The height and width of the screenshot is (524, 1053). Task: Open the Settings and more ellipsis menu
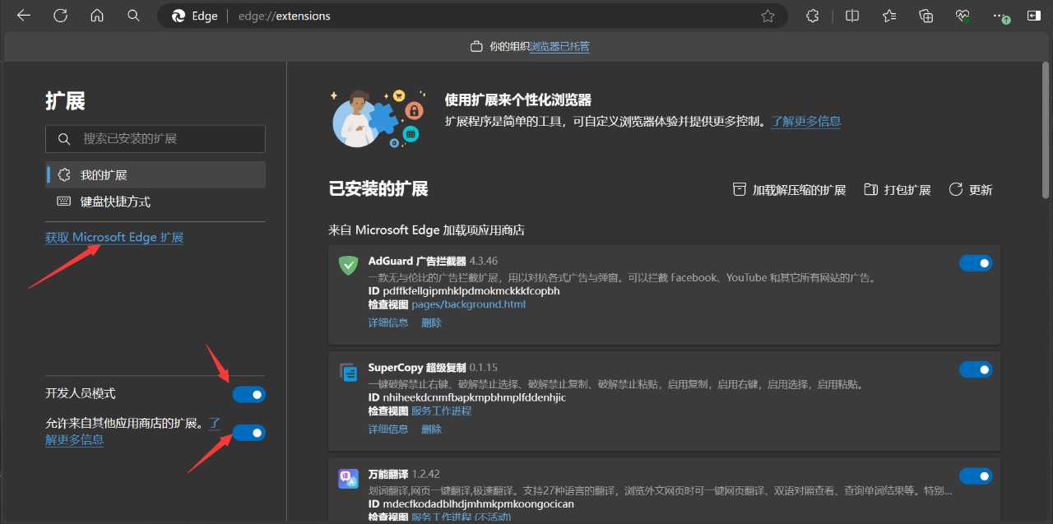(1000, 16)
